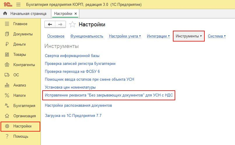Close the Настройки tab
This screenshot has width=235, height=145.
tap(76, 13)
